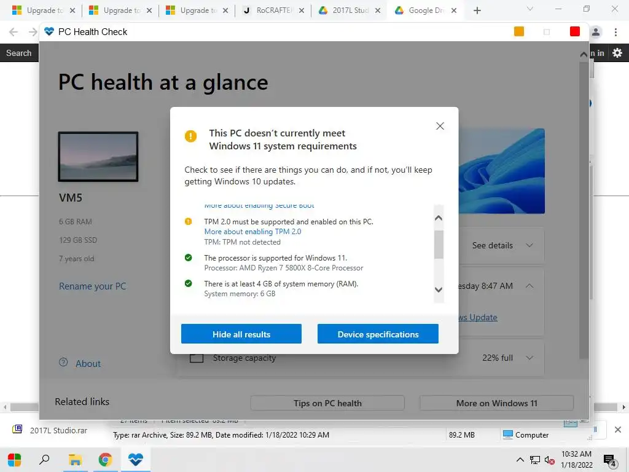Screen dimensions: 629x472
Task: Collapse the Windows Update section chevron
Action: [x=529, y=286]
